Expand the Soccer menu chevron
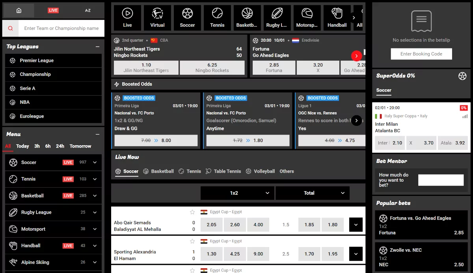Viewport: 473px width, 273px height. 95,162
